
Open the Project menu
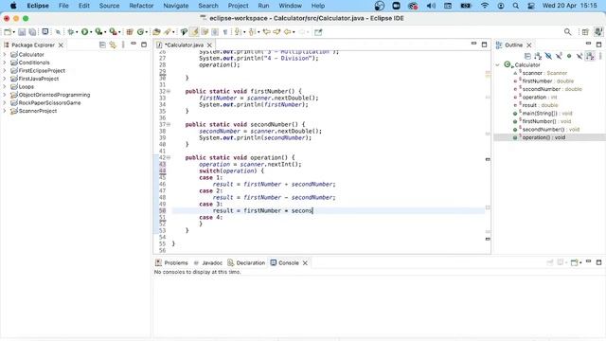coord(238,6)
